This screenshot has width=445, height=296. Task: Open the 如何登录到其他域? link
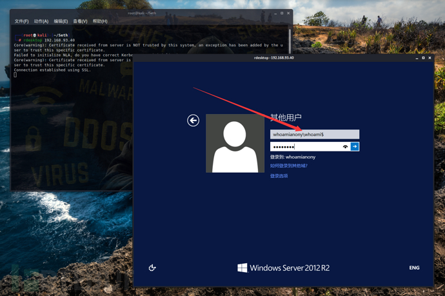pos(289,166)
